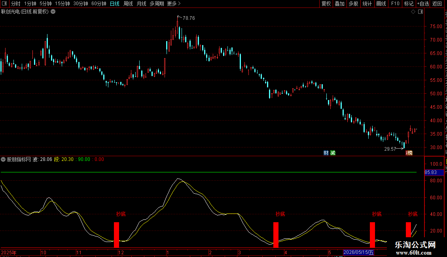Image resolution: width=447 pixels, height=257 pixels.
Task: Open the F10 company info
Action: pyautogui.click(x=395, y=4)
